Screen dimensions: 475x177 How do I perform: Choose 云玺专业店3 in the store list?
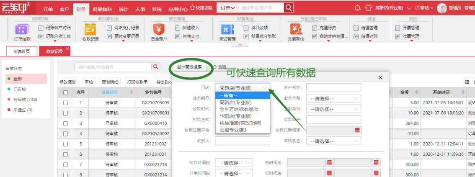point(243,130)
